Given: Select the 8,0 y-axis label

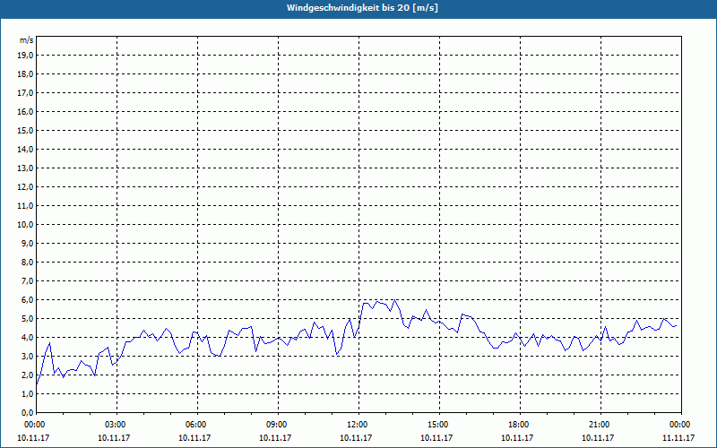Looking at the screenshot, I should tap(28, 262).
